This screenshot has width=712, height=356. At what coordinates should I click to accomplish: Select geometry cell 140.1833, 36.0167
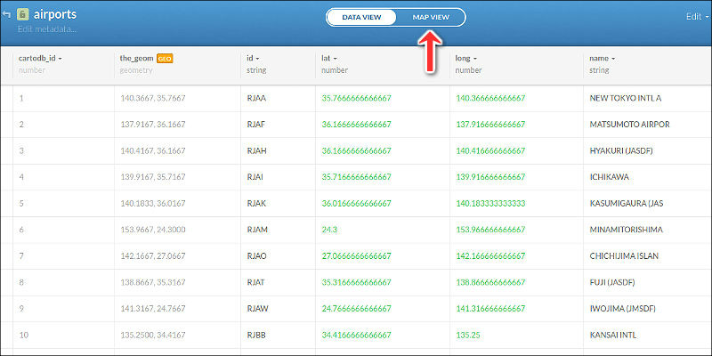click(153, 204)
